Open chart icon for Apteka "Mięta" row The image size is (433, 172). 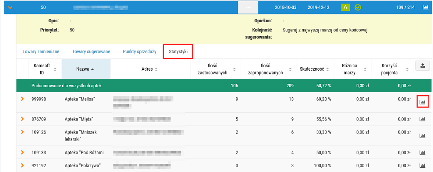point(422,119)
